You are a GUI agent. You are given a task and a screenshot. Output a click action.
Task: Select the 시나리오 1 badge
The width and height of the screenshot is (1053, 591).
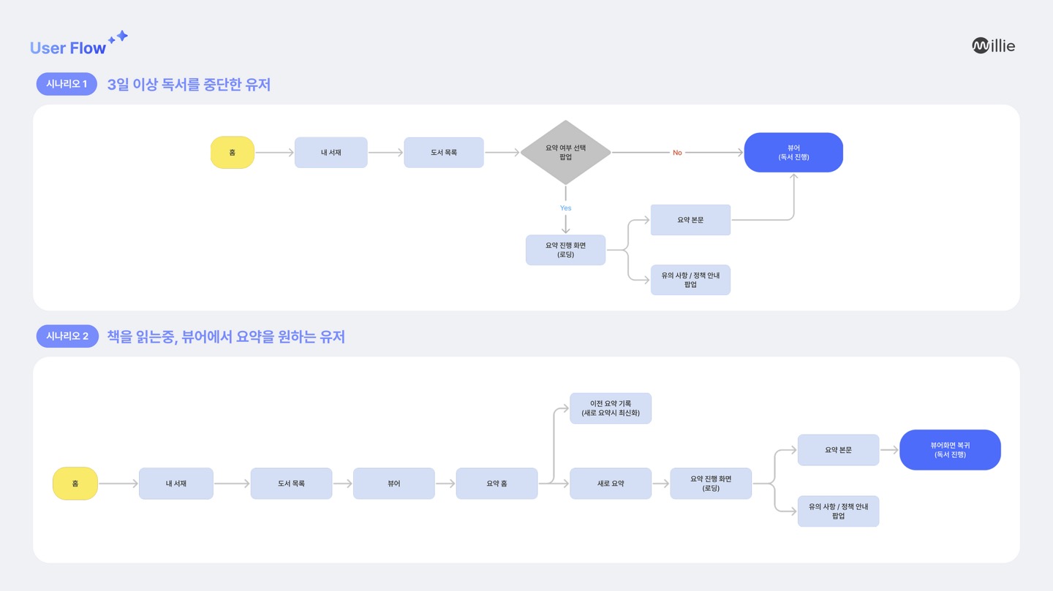pos(67,84)
